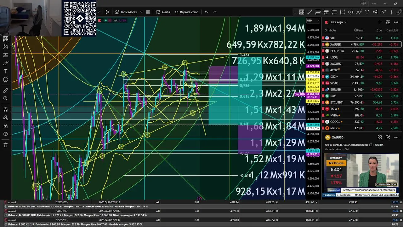Select EURUSD in the watchlist
Image resolution: width=403 pixels, height=227 pixels.
pyautogui.click(x=361, y=90)
